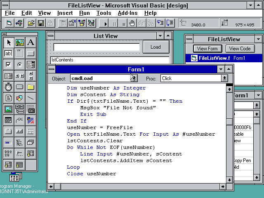Click the Break pause toolbar button
The height and width of the screenshot is (198, 264).
113,23
